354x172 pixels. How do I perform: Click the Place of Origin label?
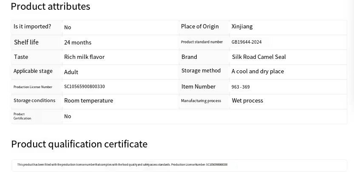[200, 26]
